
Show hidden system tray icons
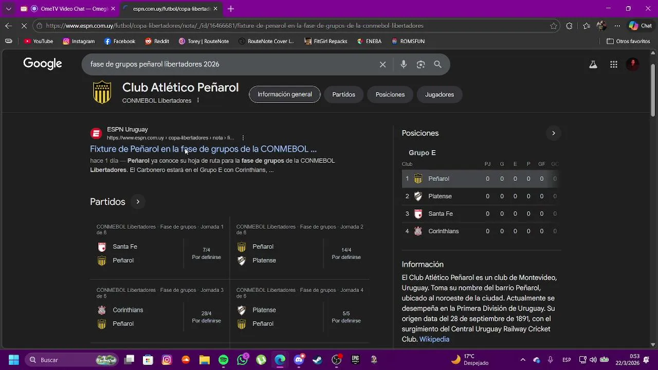tap(523, 360)
